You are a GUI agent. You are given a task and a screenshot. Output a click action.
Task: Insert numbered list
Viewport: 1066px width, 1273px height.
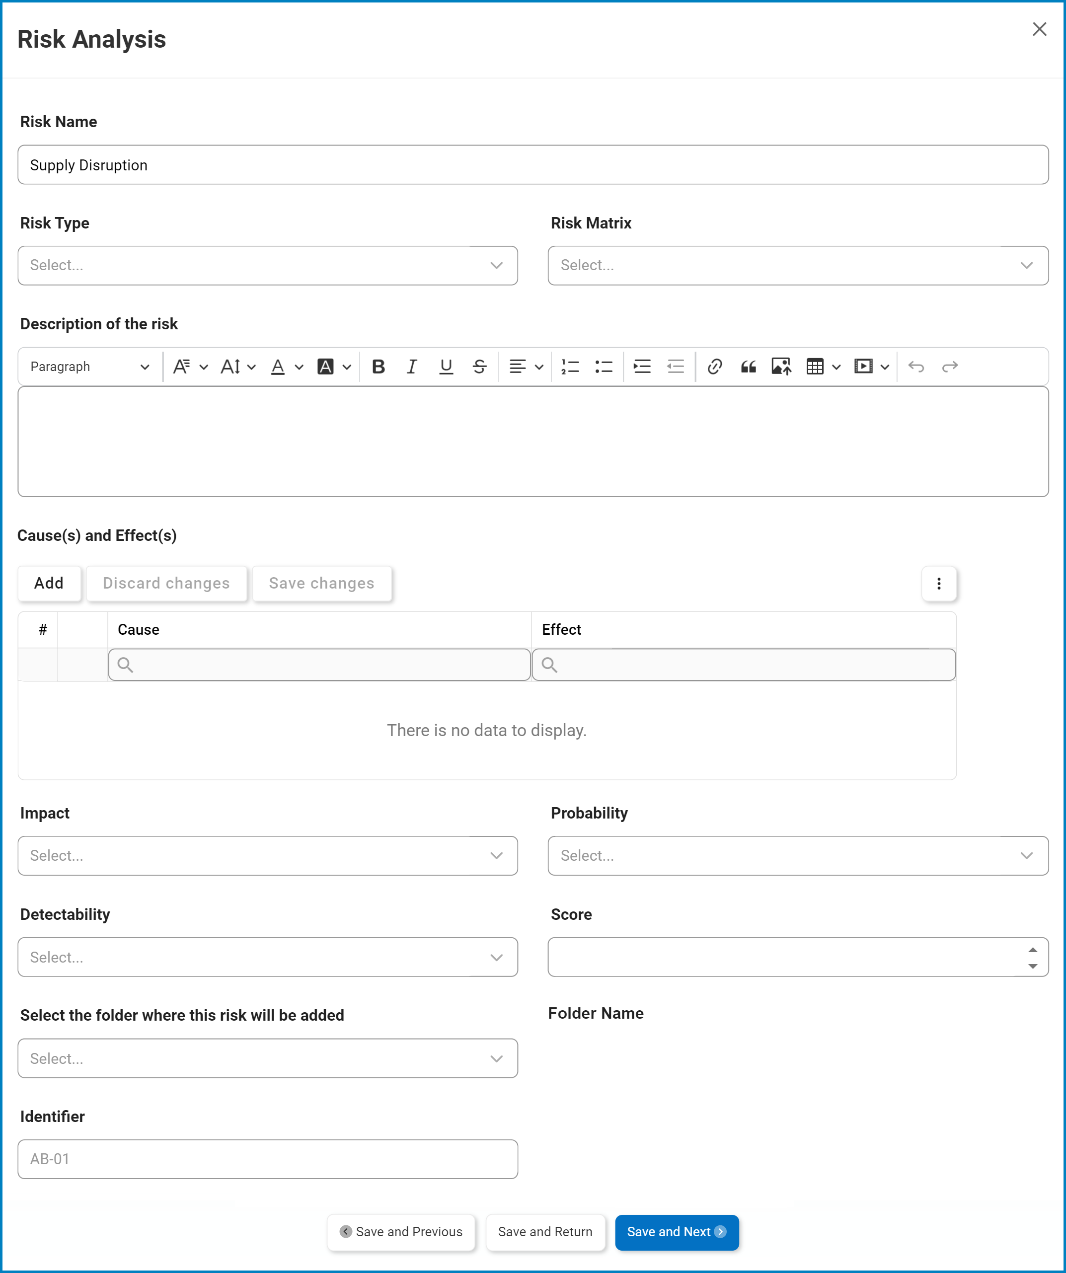click(570, 367)
